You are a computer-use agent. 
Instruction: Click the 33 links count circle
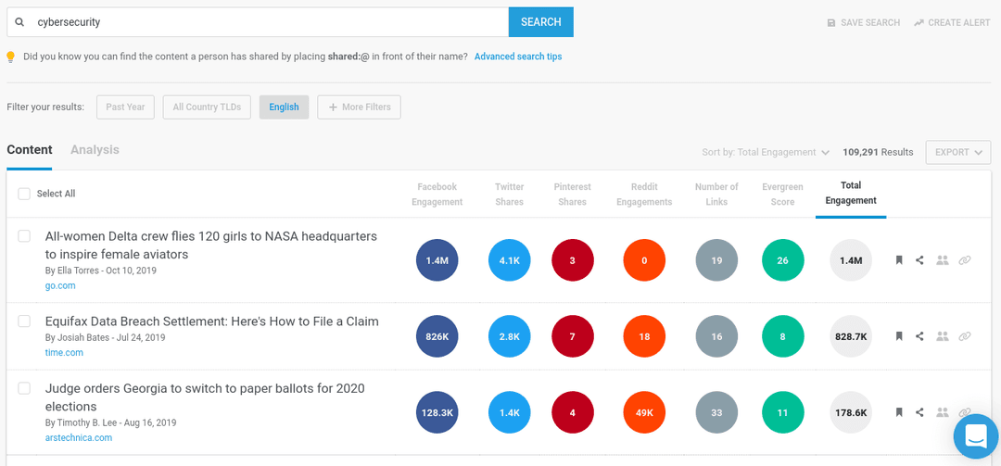coord(716,412)
